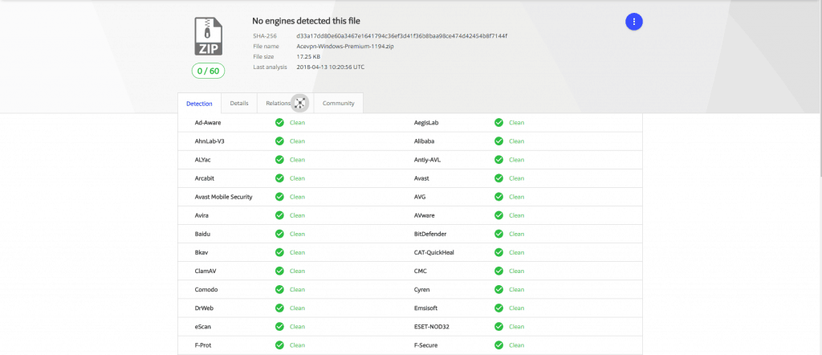Click the green check for Emsisoft
Image resolution: width=822 pixels, height=355 pixels.
point(498,308)
